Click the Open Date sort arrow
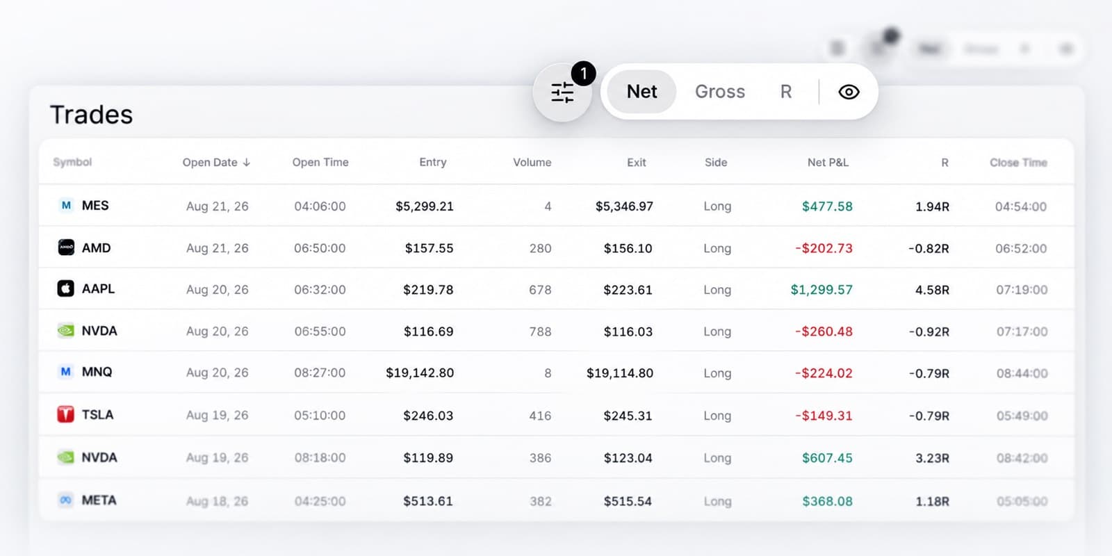This screenshot has height=556, width=1112. tap(246, 163)
